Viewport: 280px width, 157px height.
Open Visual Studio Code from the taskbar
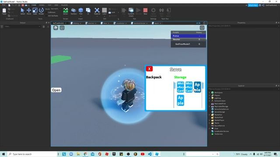(x=150, y=154)
